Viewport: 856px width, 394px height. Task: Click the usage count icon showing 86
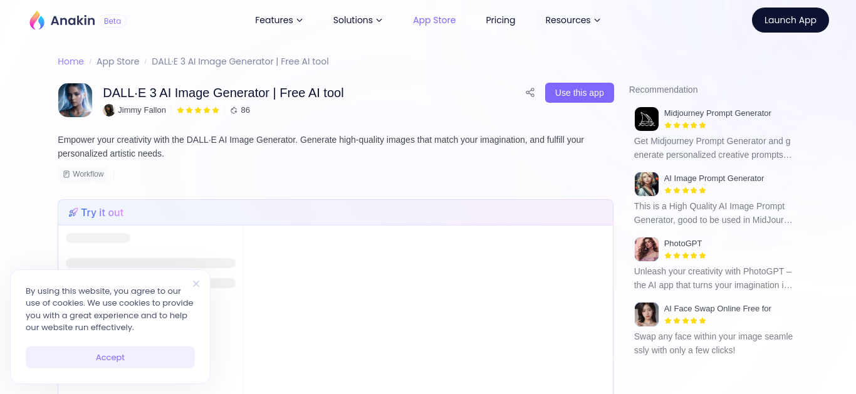(234, 110)
